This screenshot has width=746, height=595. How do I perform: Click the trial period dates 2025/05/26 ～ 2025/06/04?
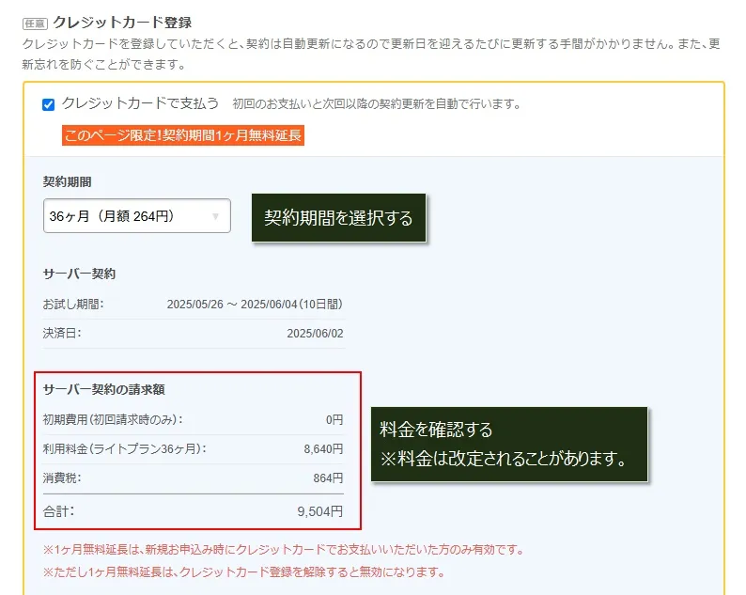(254, 304)
